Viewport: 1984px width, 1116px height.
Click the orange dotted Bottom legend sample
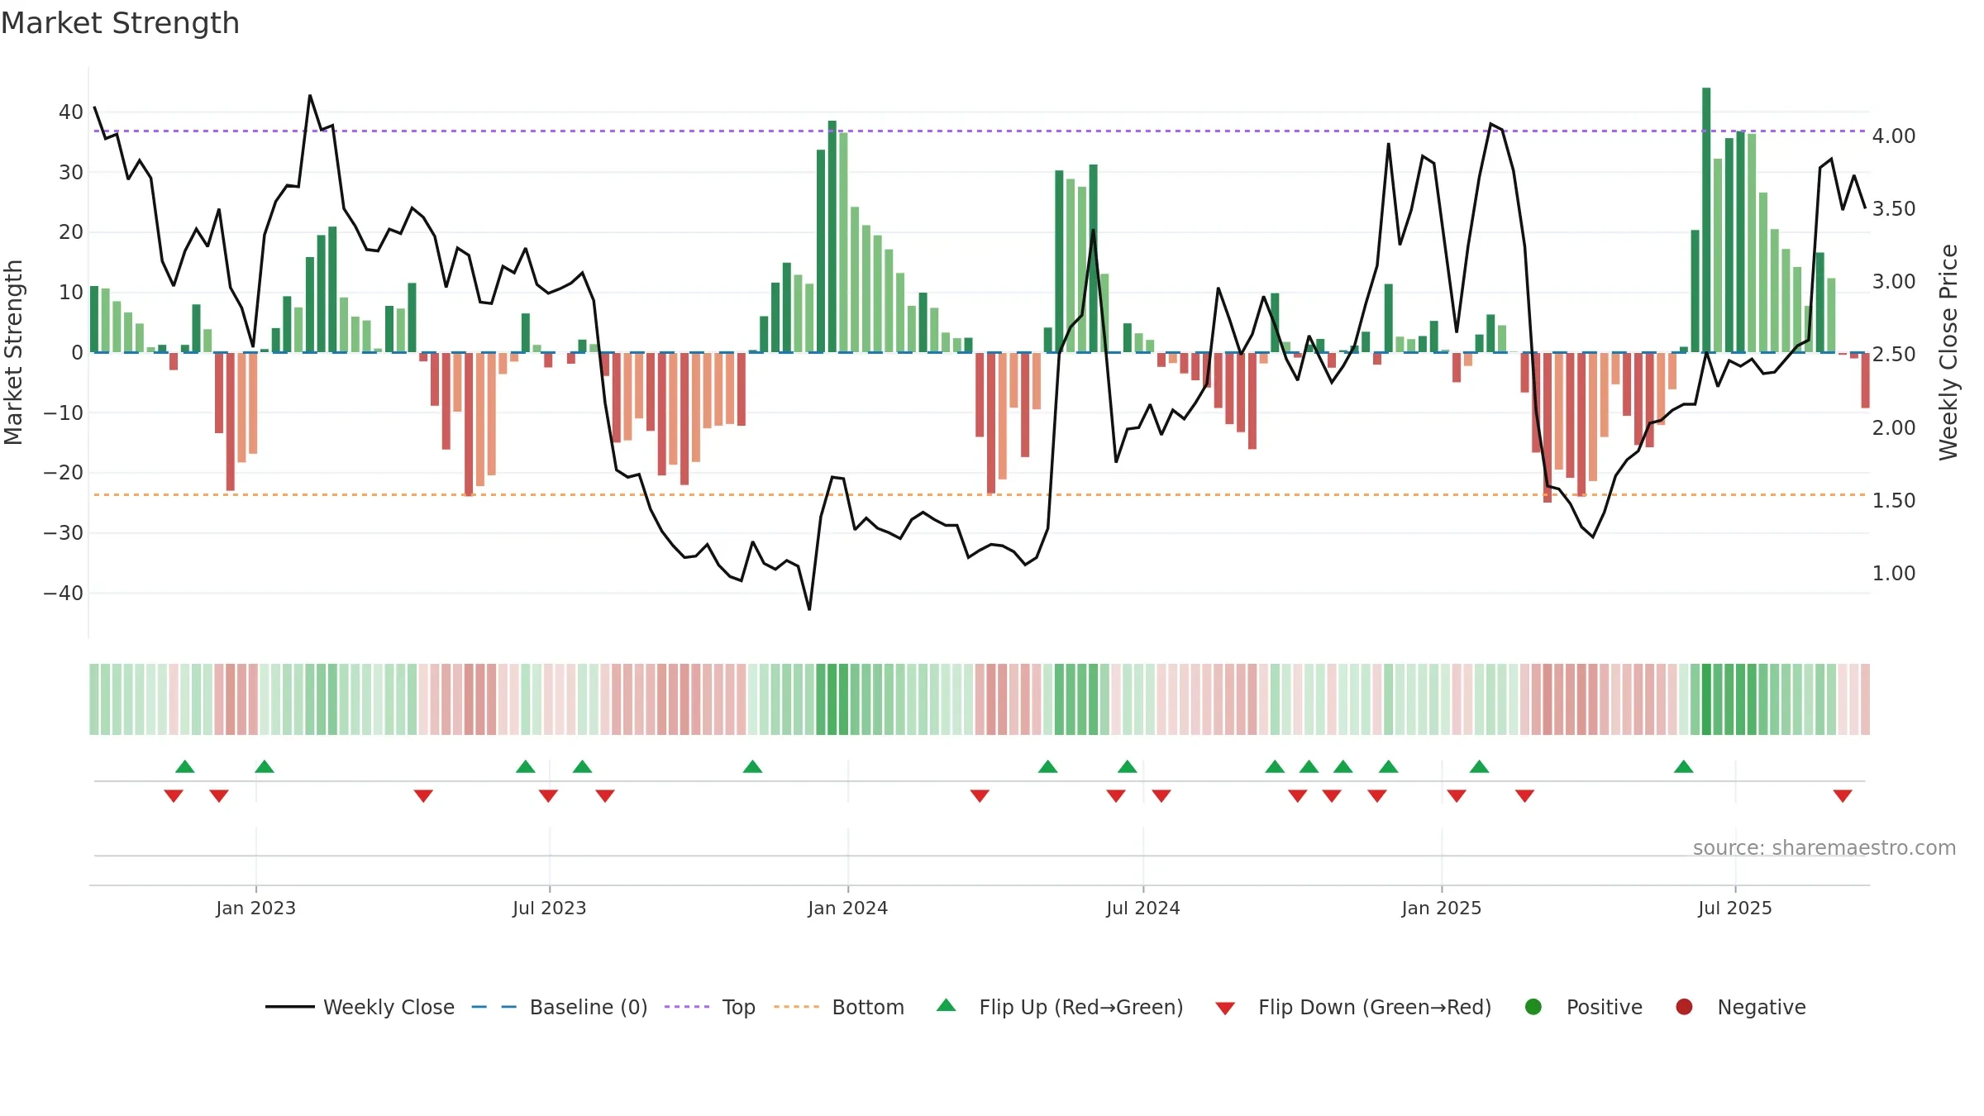[797, 1007]
